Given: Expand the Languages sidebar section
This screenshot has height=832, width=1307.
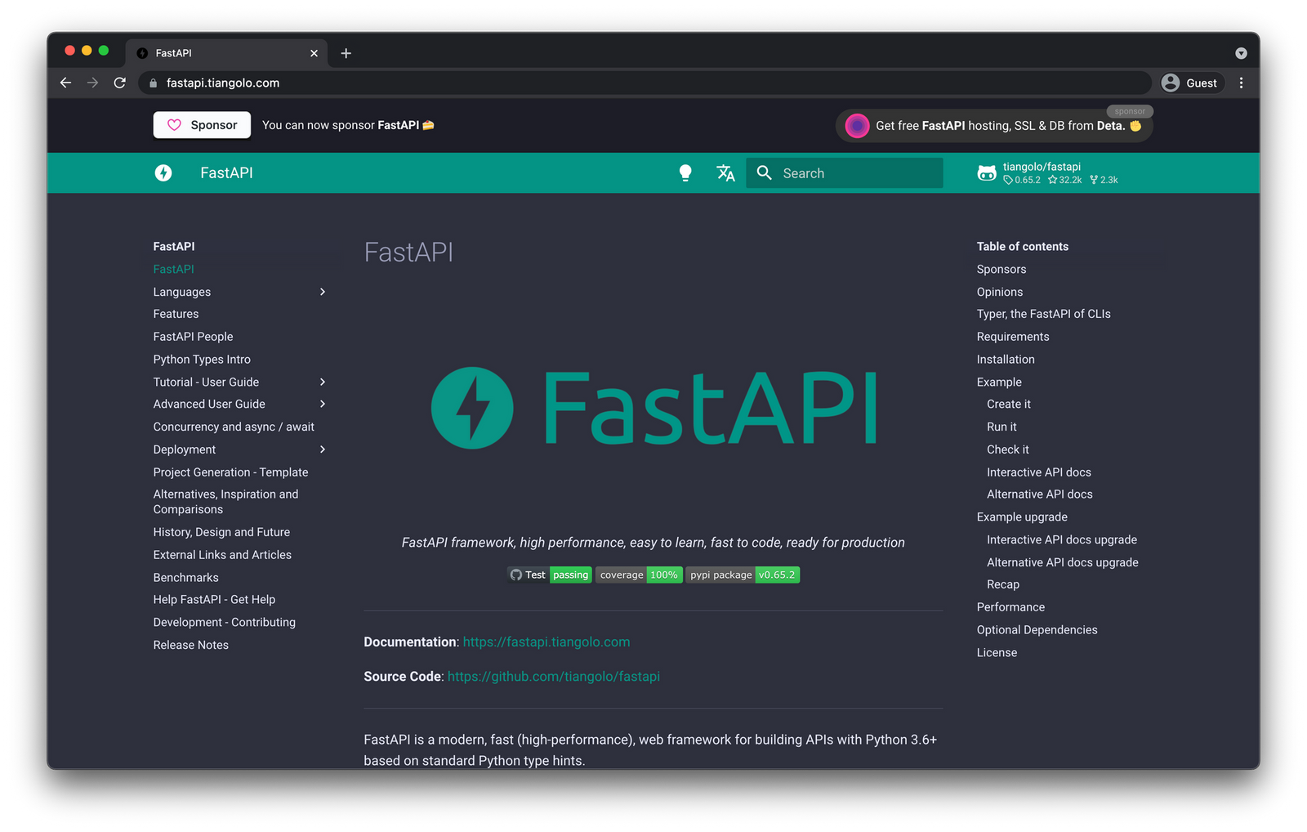Looking at the screenshot, I should click(323, 292).
